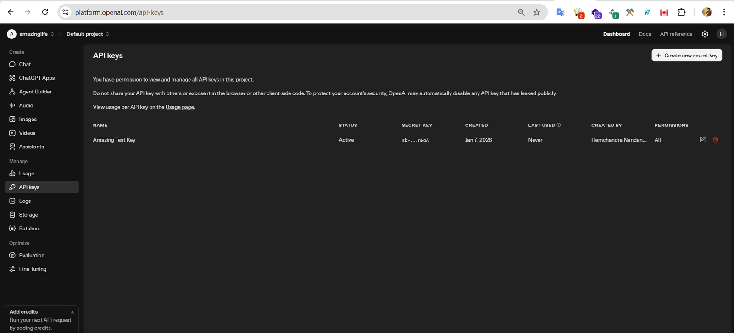
Task: Open the settings gear icon
Action: (705, 34)
